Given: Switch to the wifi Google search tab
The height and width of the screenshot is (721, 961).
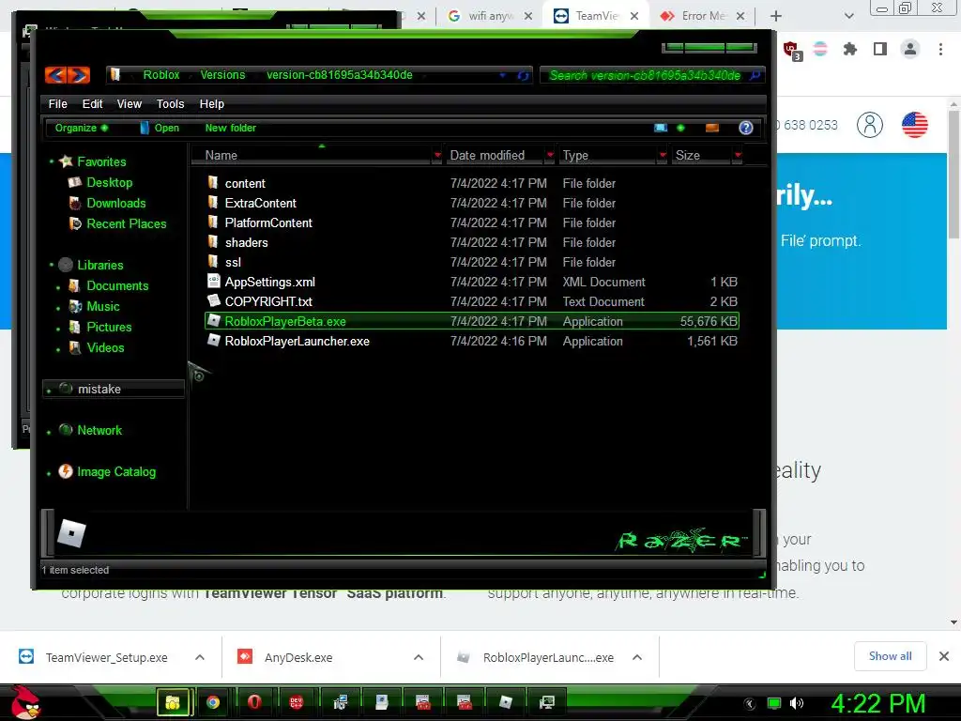Looking at the screenshot, I should [488, 16].
